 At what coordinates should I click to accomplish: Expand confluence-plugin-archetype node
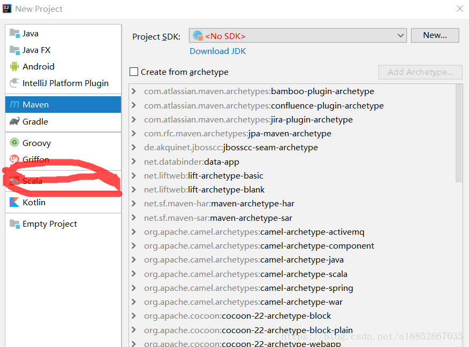[134, 105]
